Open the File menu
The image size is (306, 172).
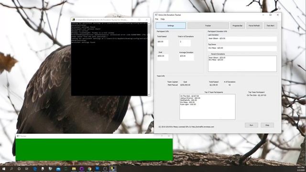tap(157, 19)
